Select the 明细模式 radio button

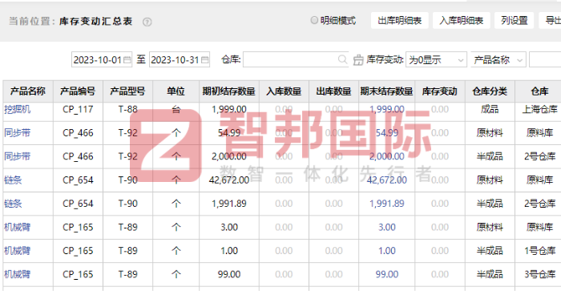tap(314, 20)
